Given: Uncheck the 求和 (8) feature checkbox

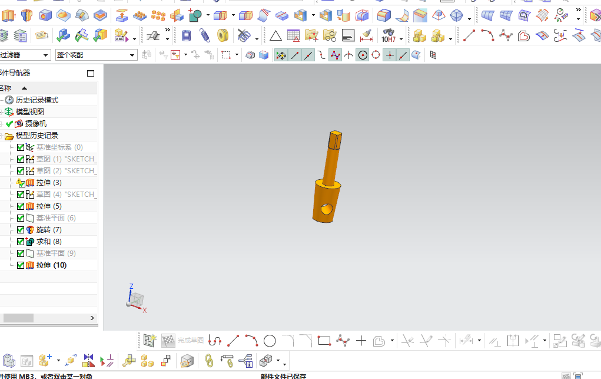Looking at the screenshot, I should pos(21,242).
